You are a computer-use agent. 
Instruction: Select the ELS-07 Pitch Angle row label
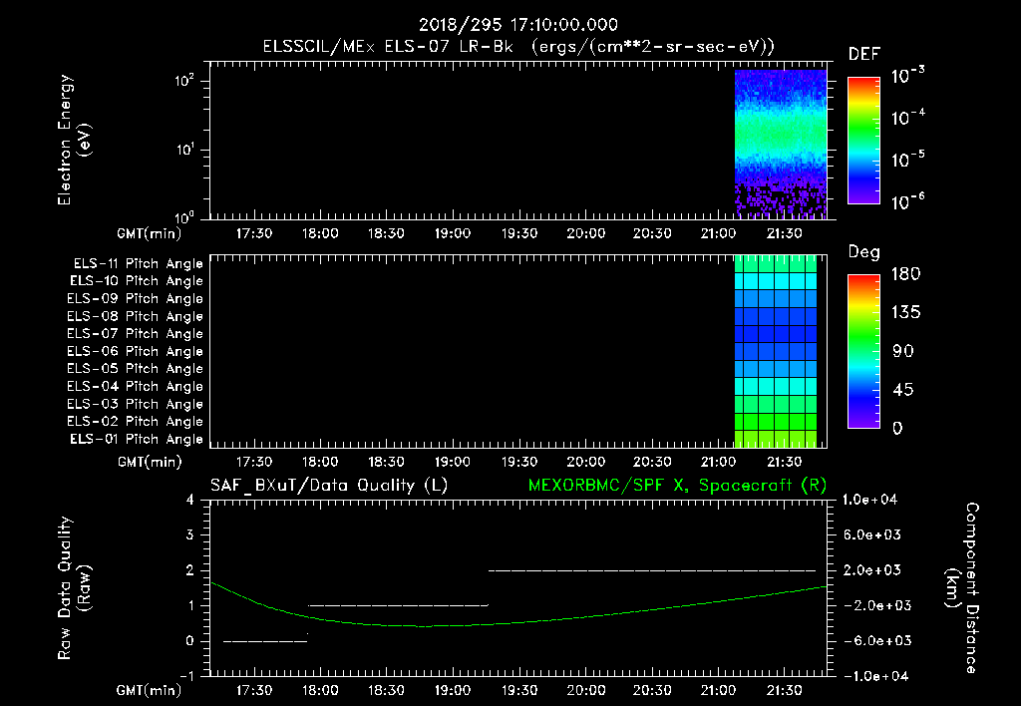135,334
